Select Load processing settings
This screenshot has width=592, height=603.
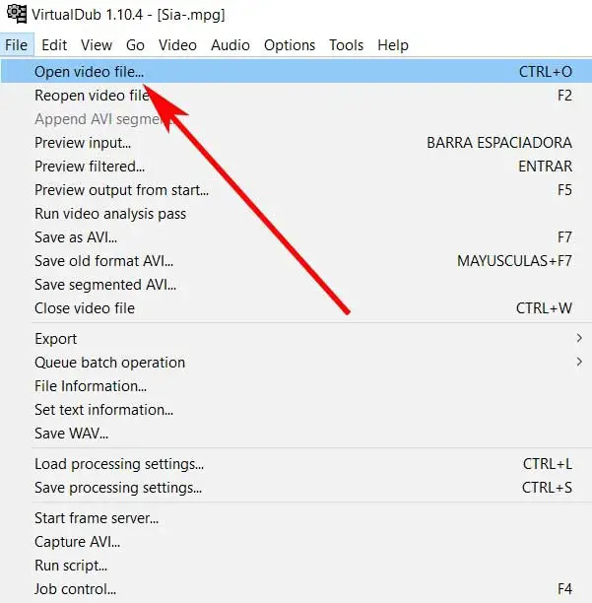point(119,464)
